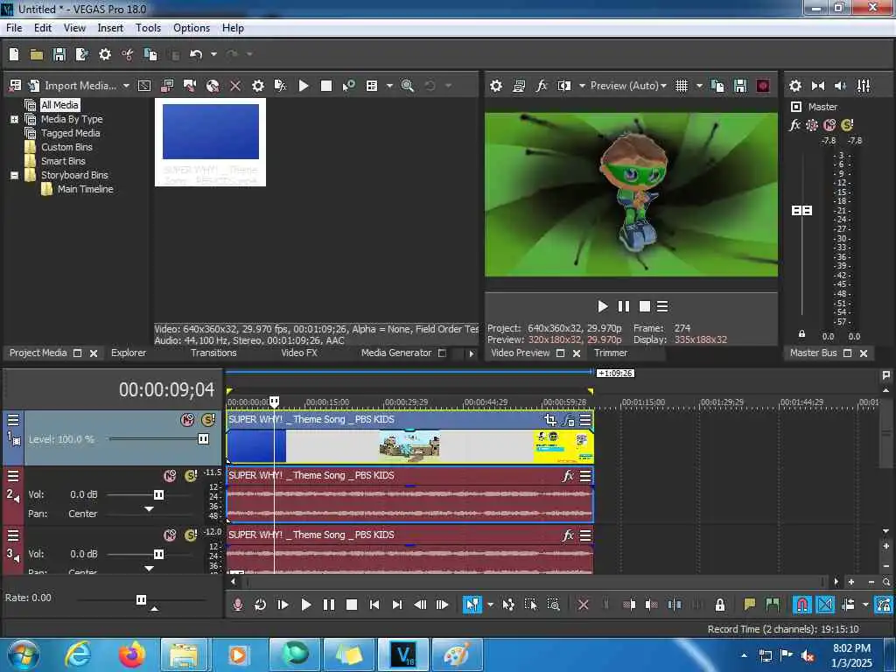Screen dimensions: 896x672
Task: Save the project using the floppy icon
Action: [x=59, y=54]
